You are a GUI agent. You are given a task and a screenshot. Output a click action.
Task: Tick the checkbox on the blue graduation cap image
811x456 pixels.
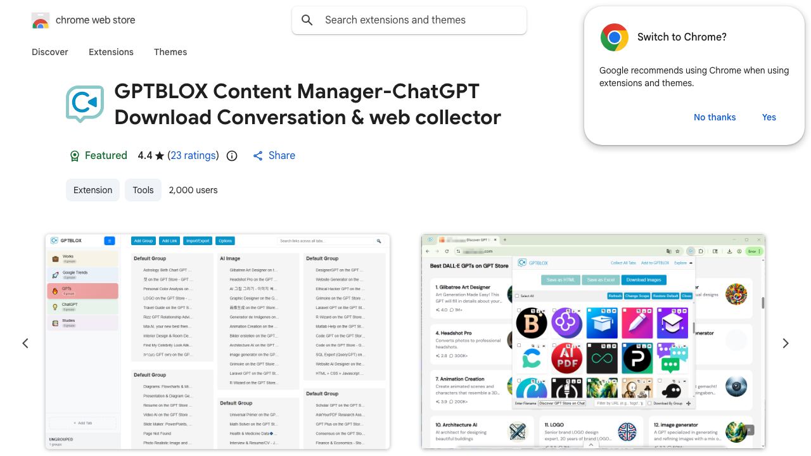click(x=589, y=310)
